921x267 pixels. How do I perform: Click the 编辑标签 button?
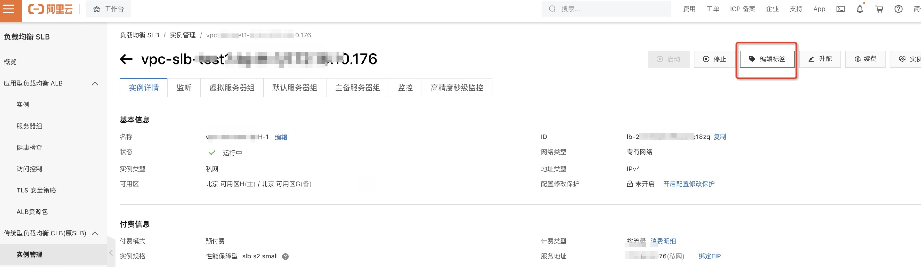[x=767, y=59]
